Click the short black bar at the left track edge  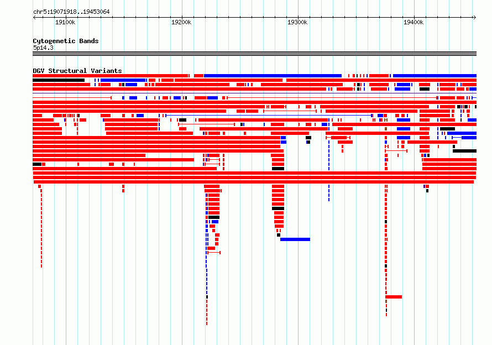click(x=37, y=164)
